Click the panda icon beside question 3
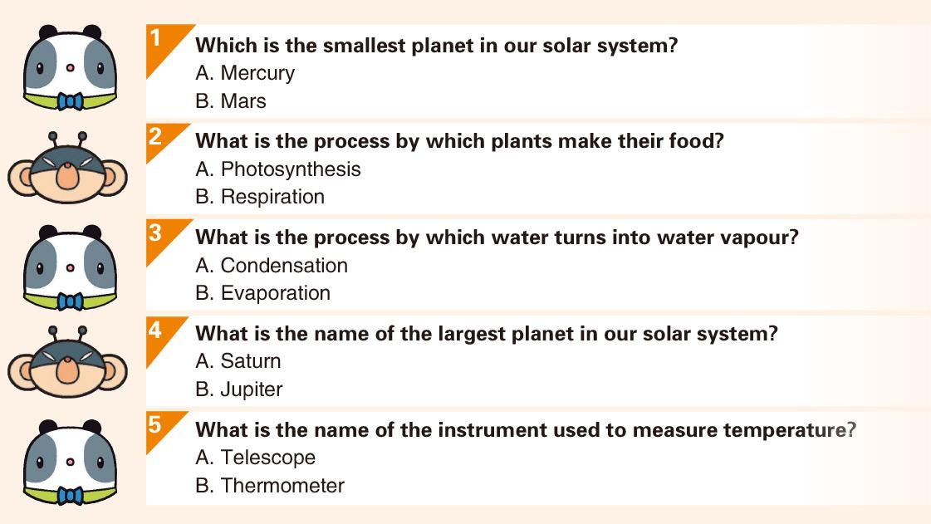The image size is (931, 524). pos(70,267)
